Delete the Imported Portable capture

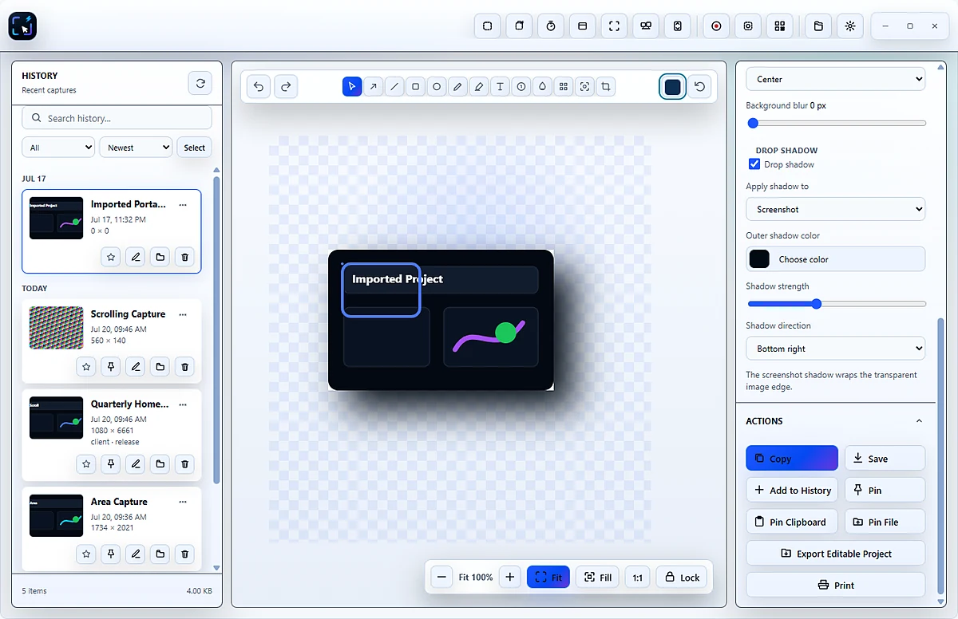pyautogui.click(x=184, y=257)
